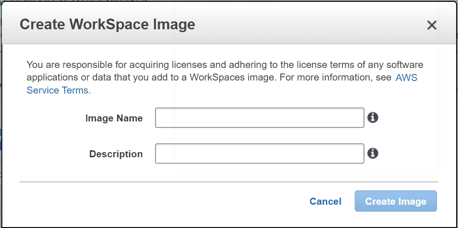Click the info icon beside Image Name
The image size is (458, 228).
(x=372, y=118)
